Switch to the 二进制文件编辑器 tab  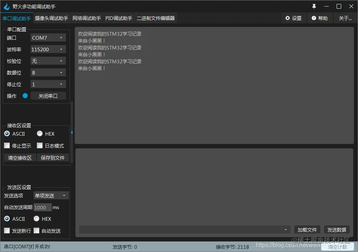click(x=156, y=18)
